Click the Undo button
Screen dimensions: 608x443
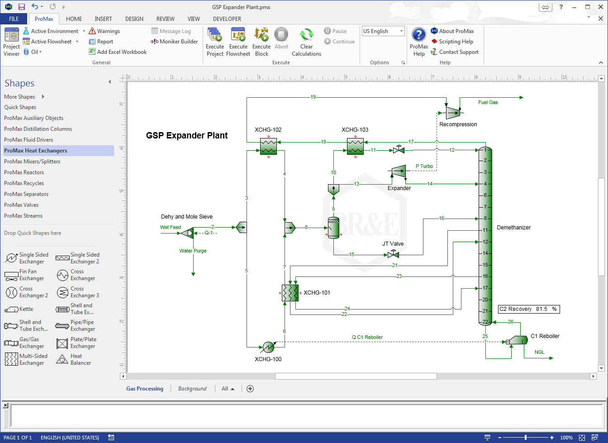point(35,7)
